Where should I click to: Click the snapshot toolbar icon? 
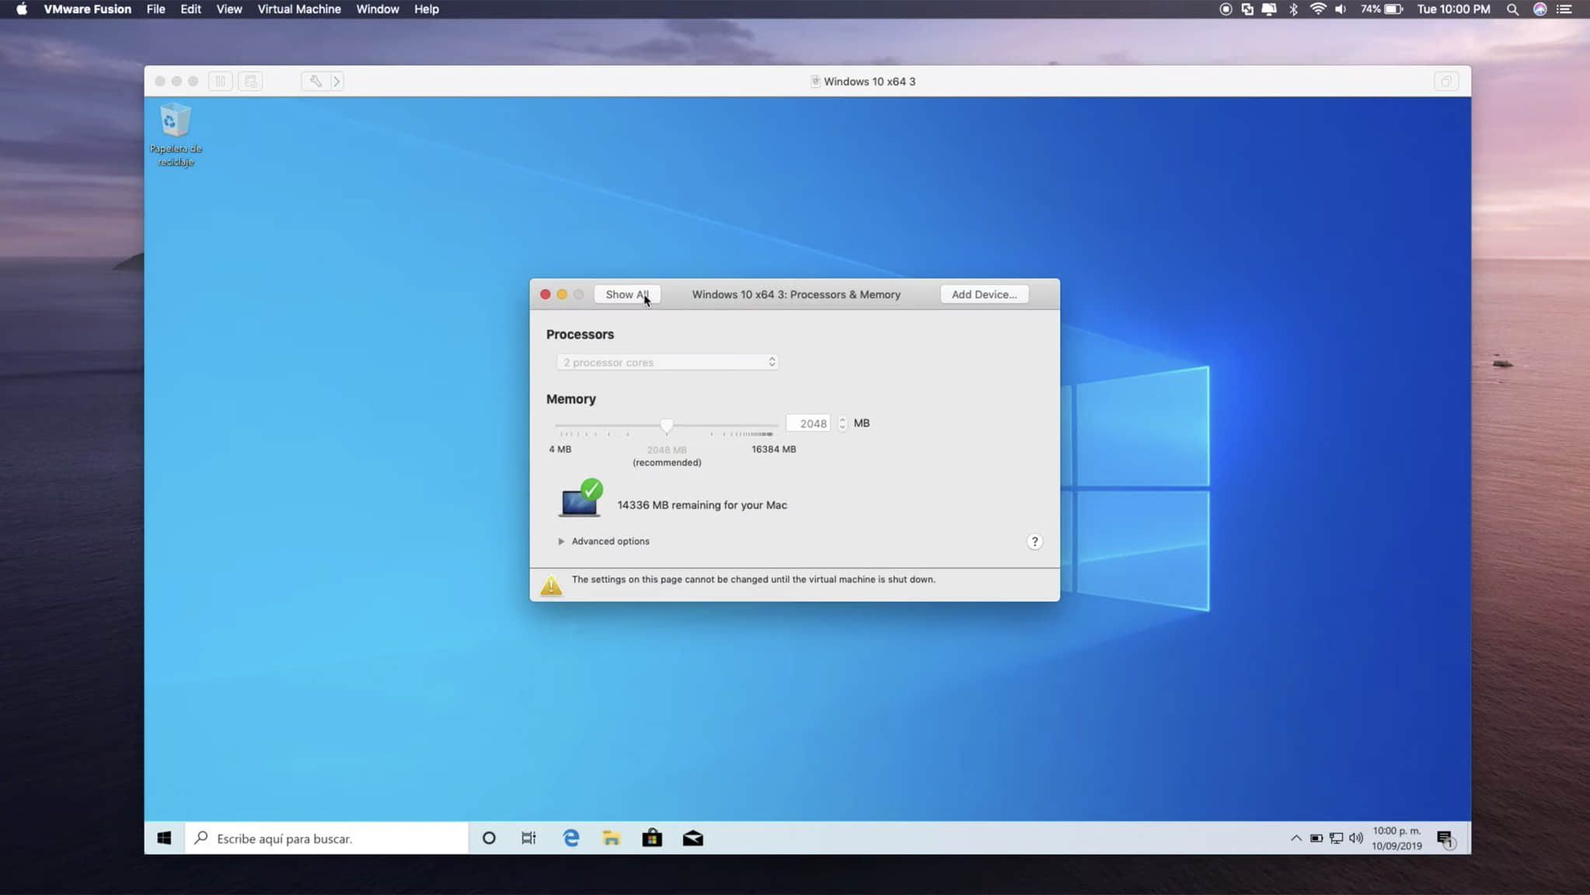[x=250, y=81]
